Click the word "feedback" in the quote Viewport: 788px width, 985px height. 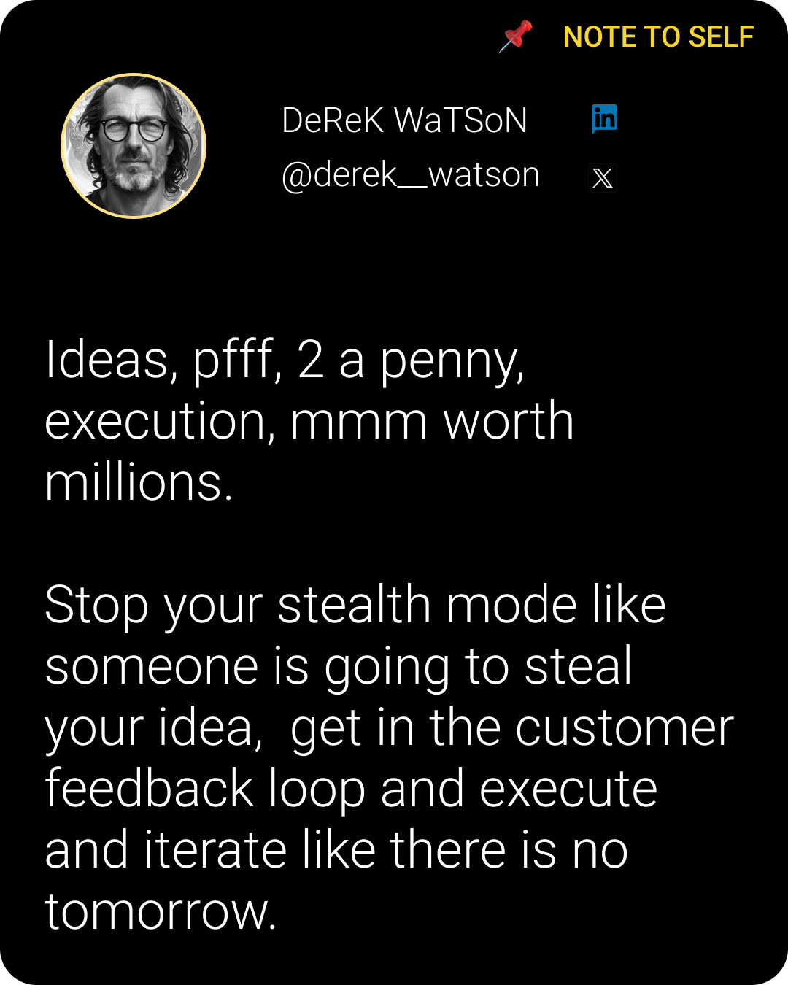tap(150, 789)
